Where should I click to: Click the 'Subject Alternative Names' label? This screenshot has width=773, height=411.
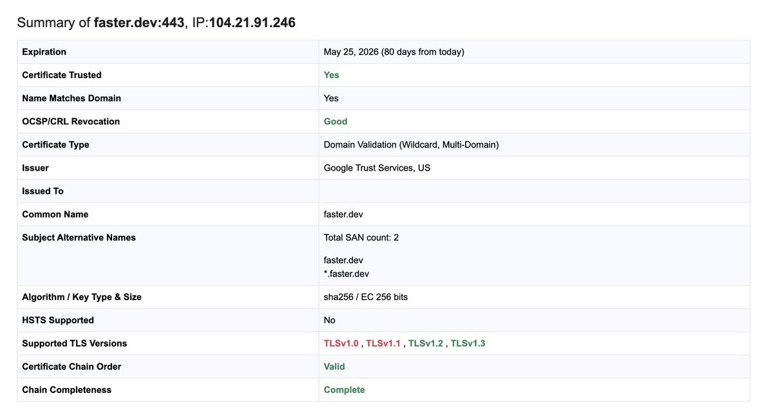[79, 237]
